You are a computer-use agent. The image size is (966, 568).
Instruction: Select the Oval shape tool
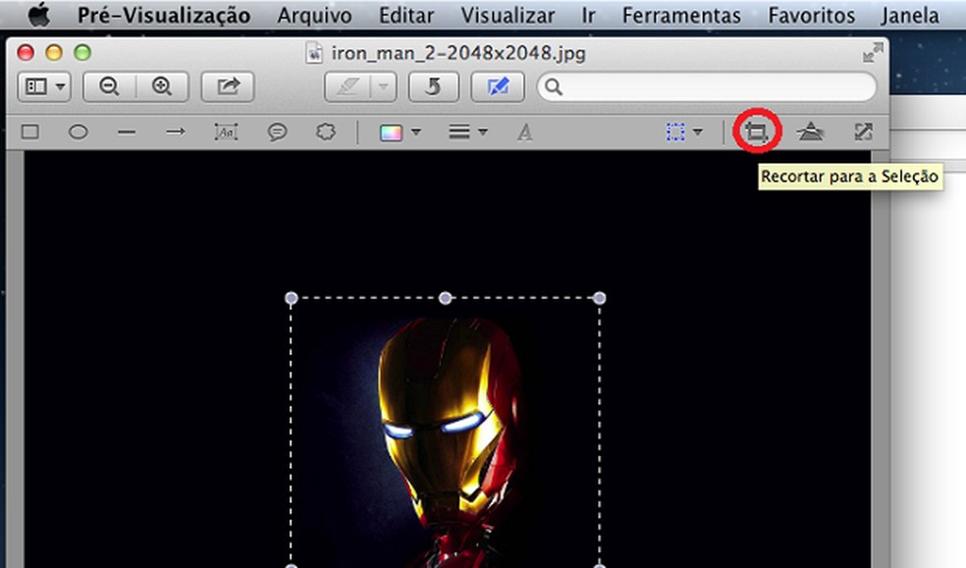pos(79,131)
